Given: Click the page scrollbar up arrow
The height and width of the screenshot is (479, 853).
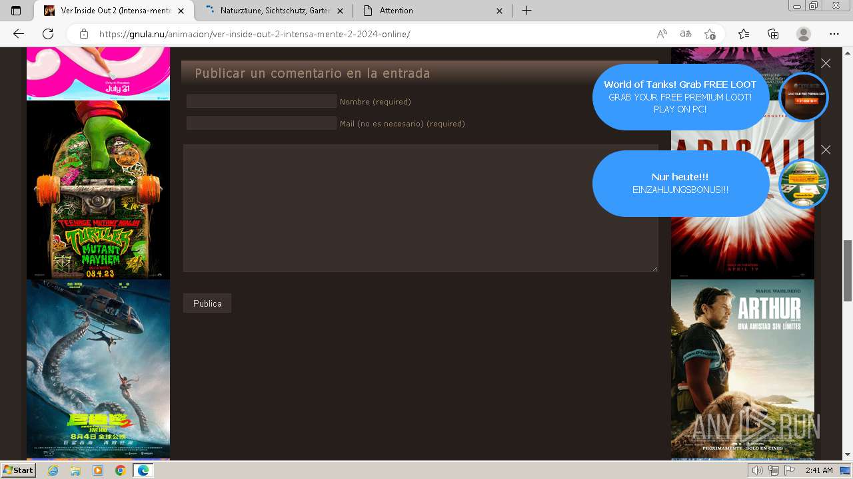Looking at the screenshot, I should tap(848, 53).
